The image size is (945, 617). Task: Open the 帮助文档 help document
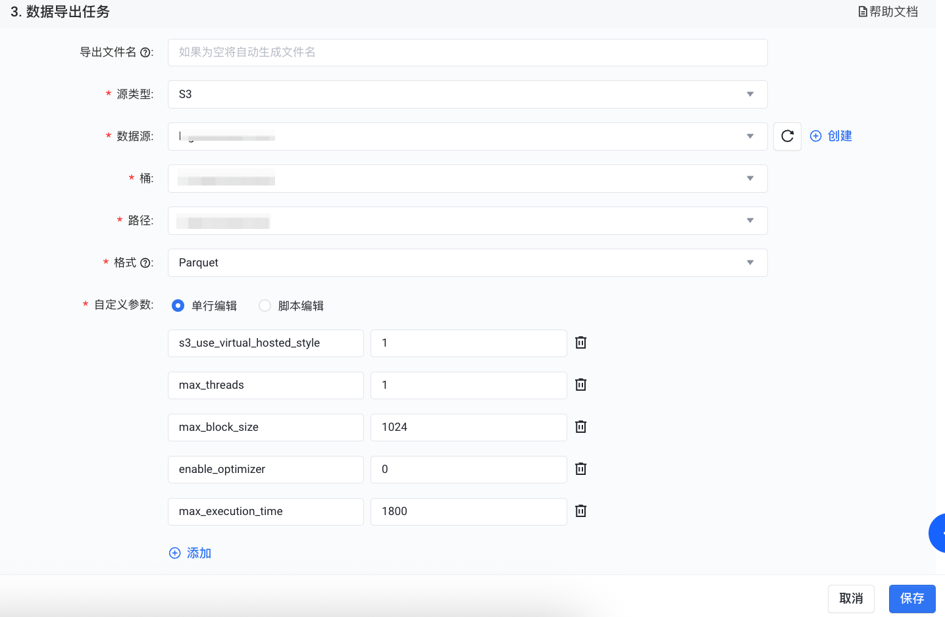click(888, 12)
